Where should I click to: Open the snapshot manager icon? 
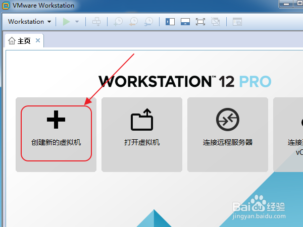coord(148,22)
